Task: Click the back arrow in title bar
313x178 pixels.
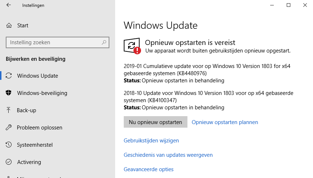Action: point(9,5)
